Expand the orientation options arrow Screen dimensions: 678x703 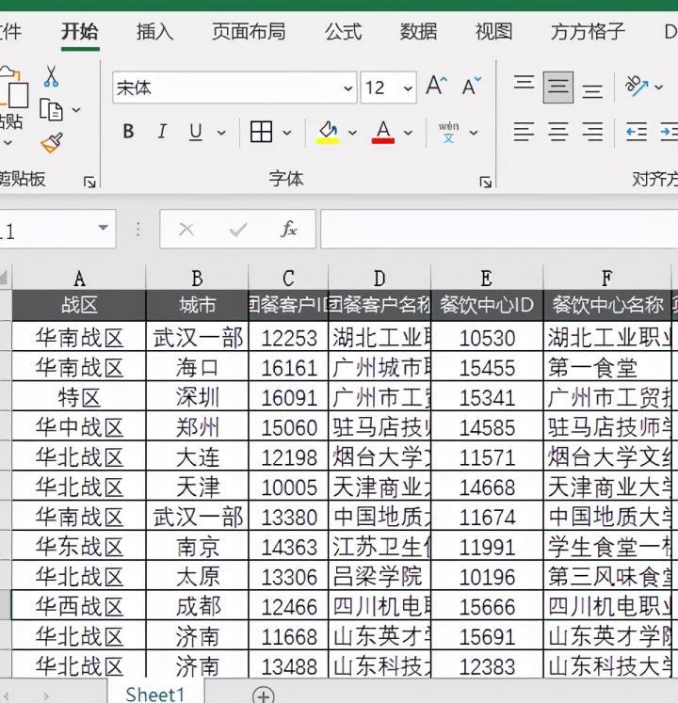pos(658,87)
